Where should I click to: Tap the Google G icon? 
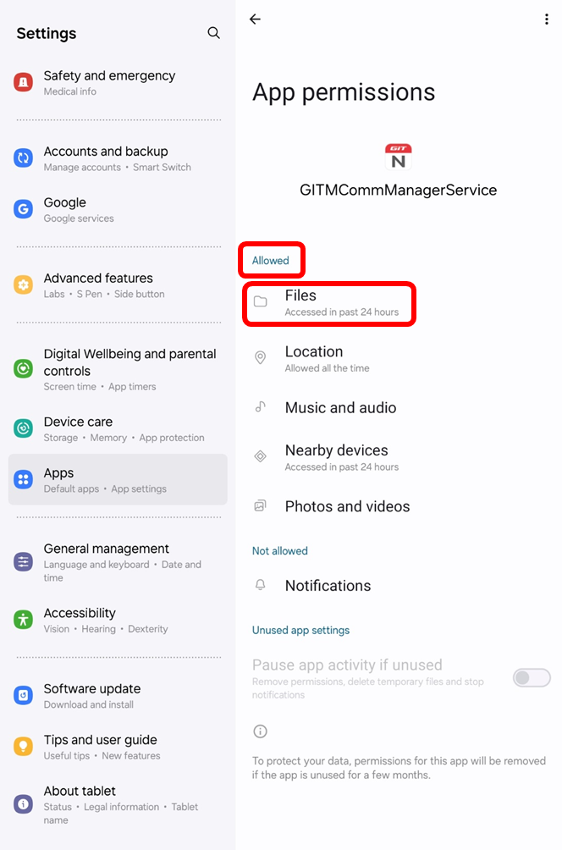pos(24,209)
